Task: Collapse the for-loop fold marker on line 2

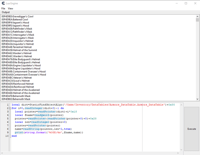Action: click(x=10, y=108)
